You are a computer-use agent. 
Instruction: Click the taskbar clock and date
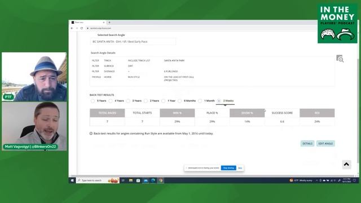(x=347, y=180)
